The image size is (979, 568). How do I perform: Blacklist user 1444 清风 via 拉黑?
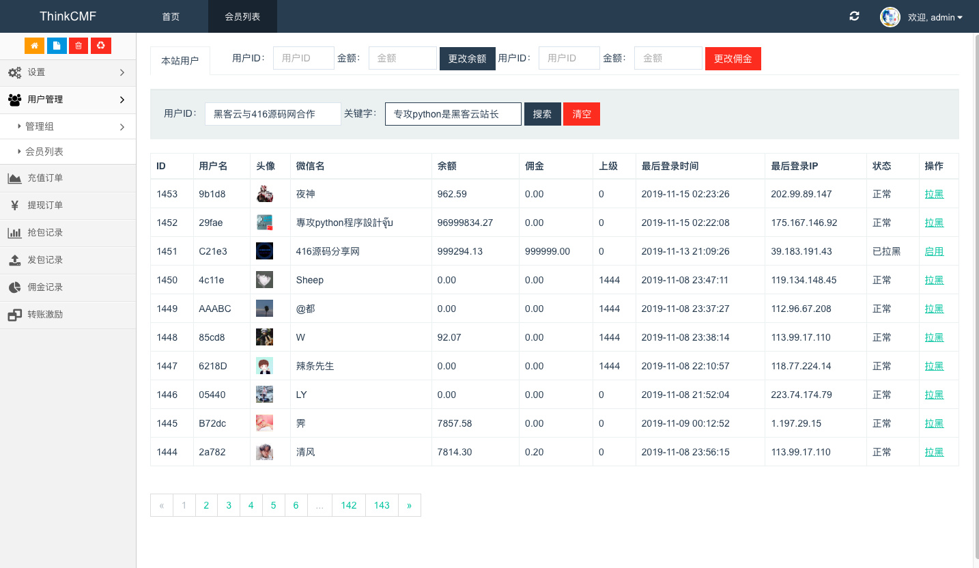click(934, 452)
